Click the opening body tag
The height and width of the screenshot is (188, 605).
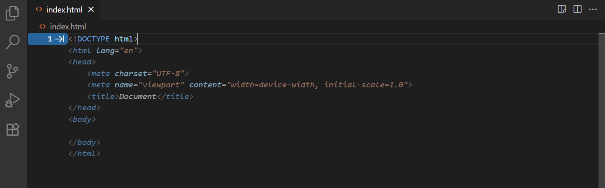pyautogui.click(x=82, y=120)
